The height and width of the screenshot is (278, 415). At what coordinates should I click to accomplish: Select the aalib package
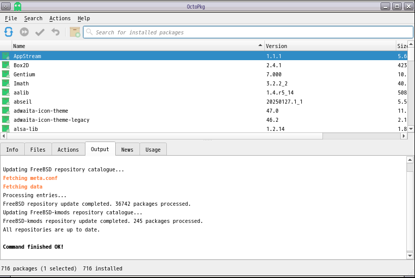click(204, 92)
